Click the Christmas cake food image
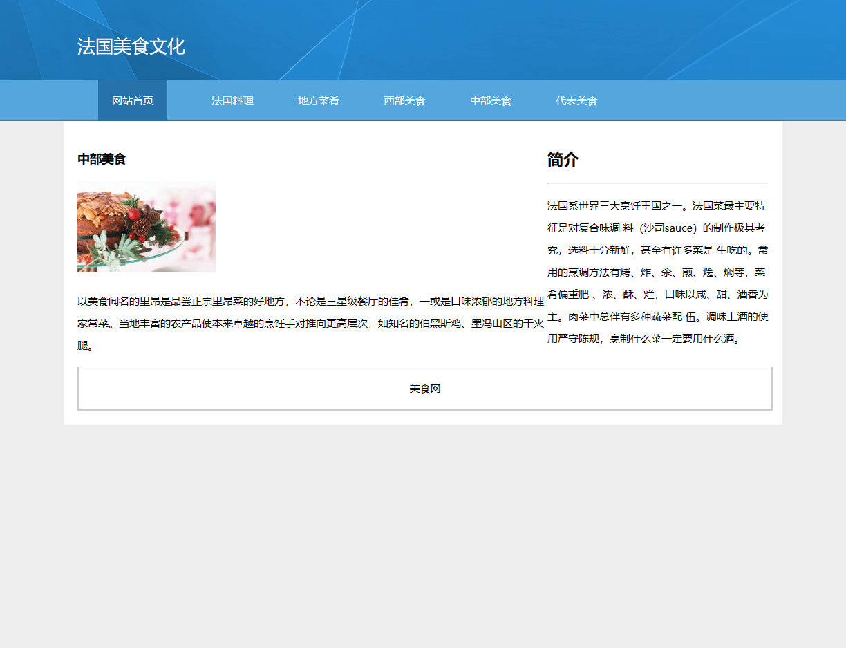846x648 pixels. 147,227
